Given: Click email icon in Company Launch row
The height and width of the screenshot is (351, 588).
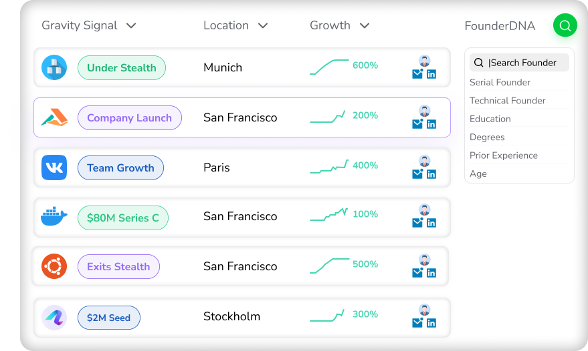Looking at the screenshot, I should 417,124.
